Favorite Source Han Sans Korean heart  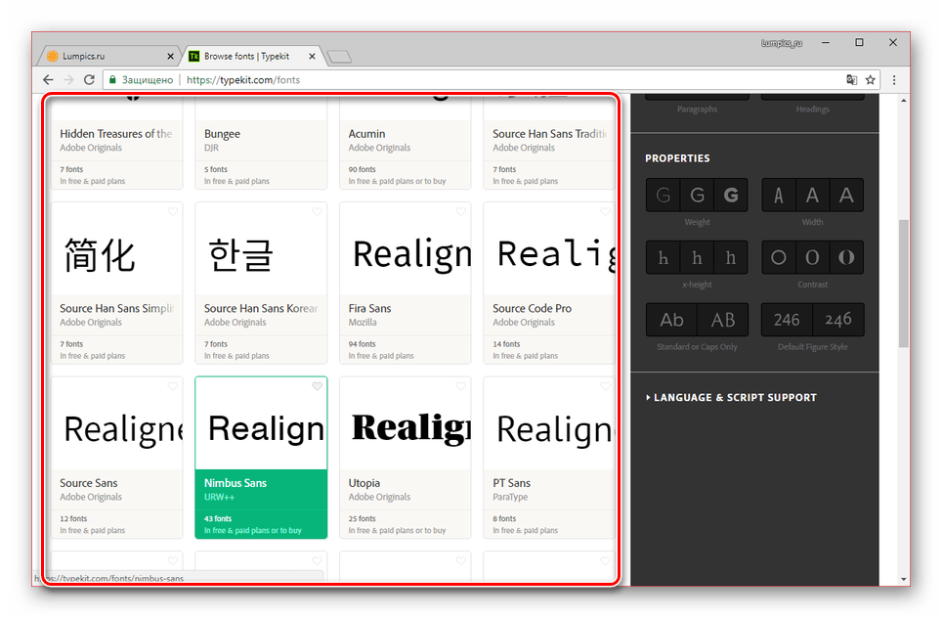coord(317,211)
